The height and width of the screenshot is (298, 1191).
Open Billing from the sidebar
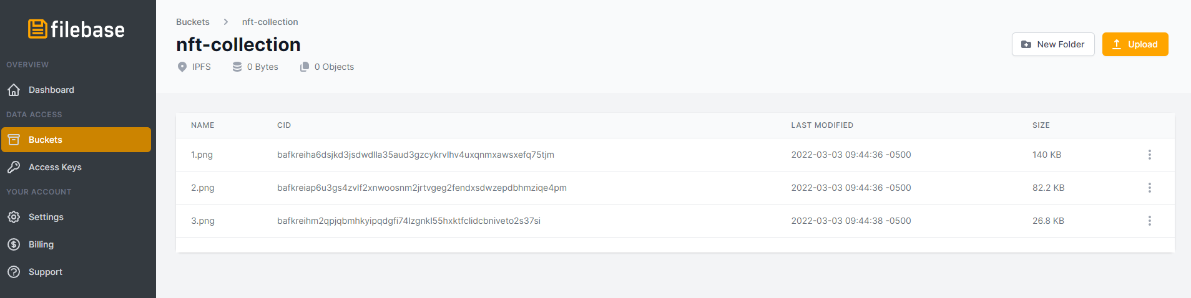[41, 244]
